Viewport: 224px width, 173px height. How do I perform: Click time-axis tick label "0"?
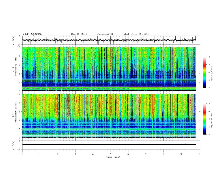pos(22,154)
